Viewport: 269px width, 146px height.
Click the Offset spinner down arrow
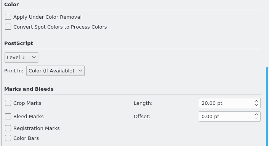point(256,118)
